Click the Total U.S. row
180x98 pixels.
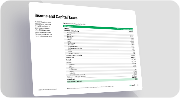coord(101,60)
